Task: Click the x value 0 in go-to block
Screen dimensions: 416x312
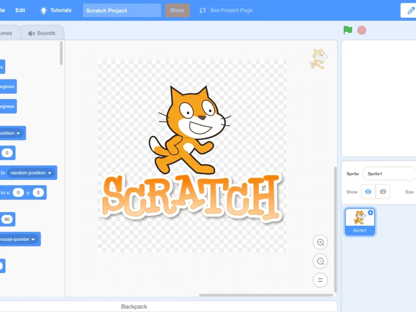Action: coord(18,192)
